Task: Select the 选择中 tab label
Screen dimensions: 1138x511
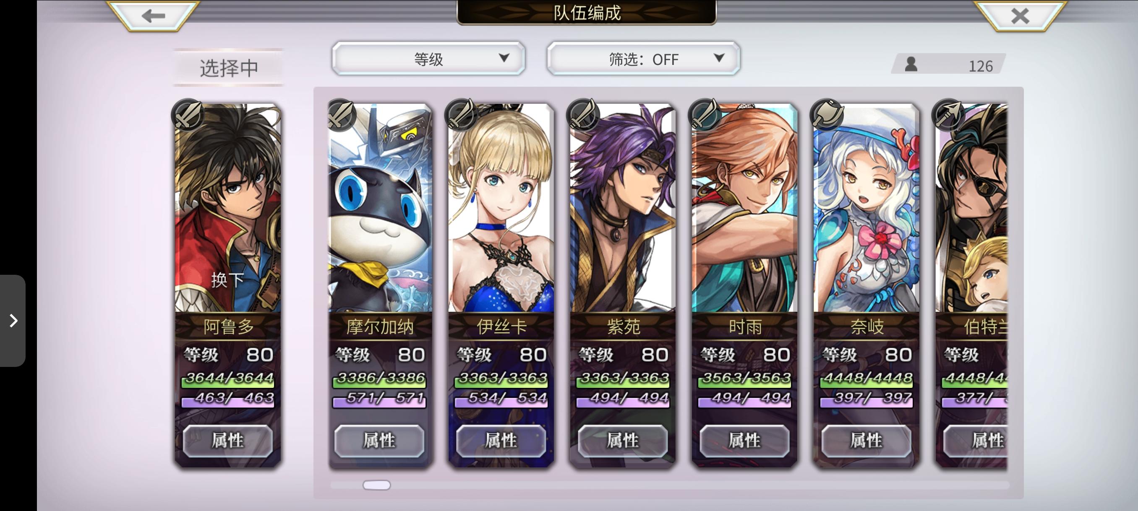Action: coord(228,67)
